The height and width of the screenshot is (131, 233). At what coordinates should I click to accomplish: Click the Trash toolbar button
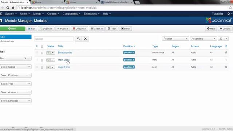coord(112,28)
